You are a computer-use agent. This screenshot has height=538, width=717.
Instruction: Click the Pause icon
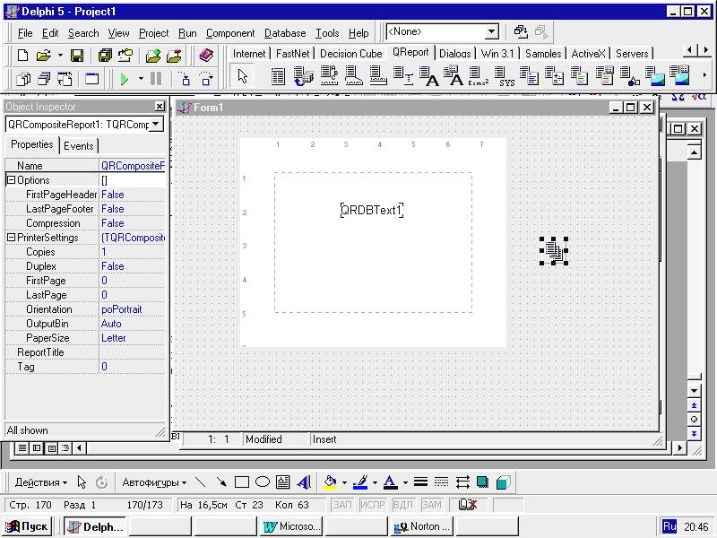coord(156,79)
